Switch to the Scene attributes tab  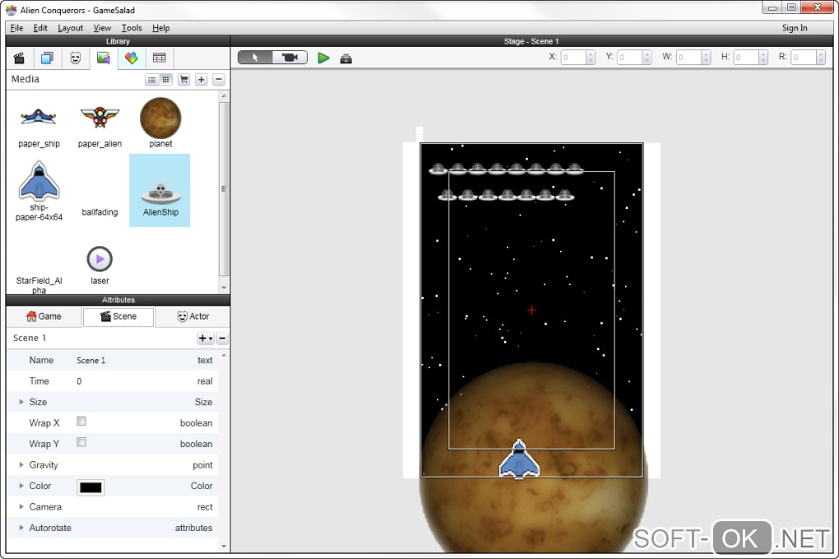(x=118, y=316)
